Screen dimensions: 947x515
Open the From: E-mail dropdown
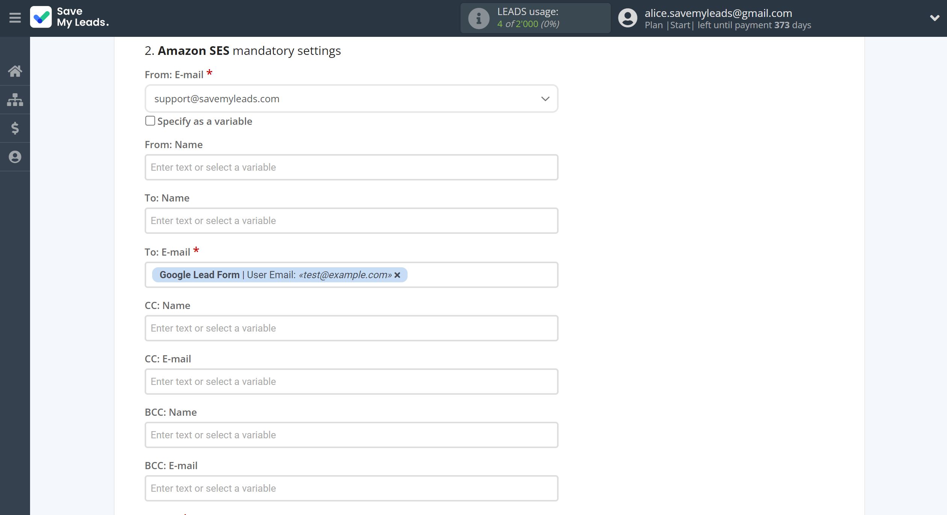352,98
